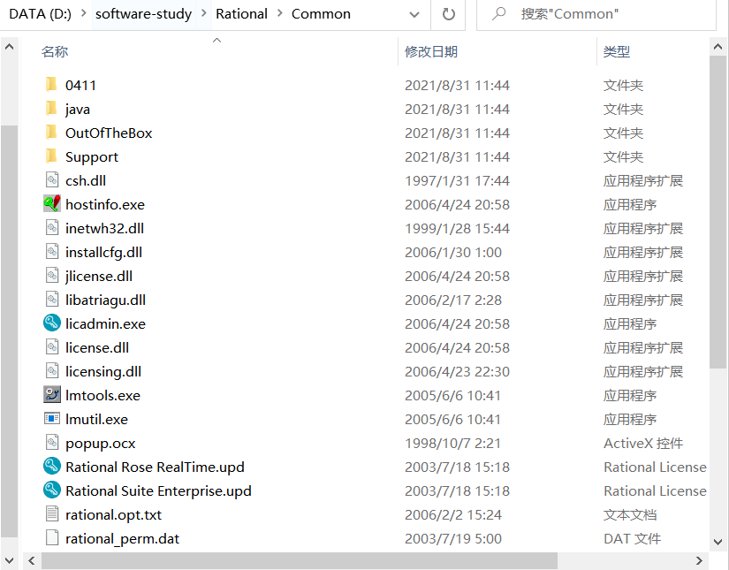Click the licensing.dll file icon
729x570 pixels.
52,371
